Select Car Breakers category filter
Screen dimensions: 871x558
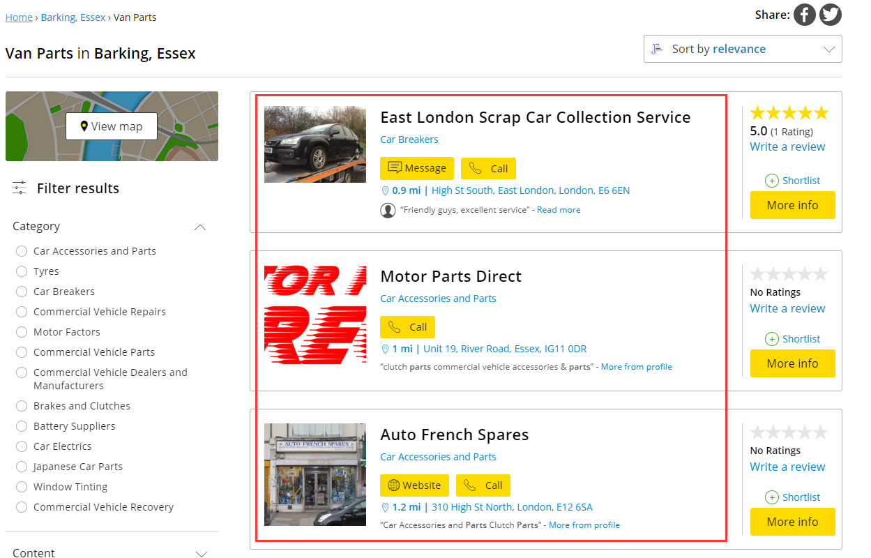pos(22,292)
